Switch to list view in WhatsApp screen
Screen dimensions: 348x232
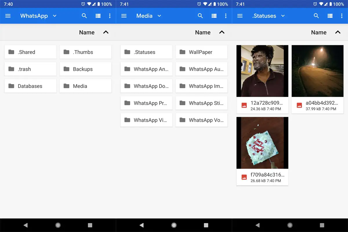[x=98, y=16]
